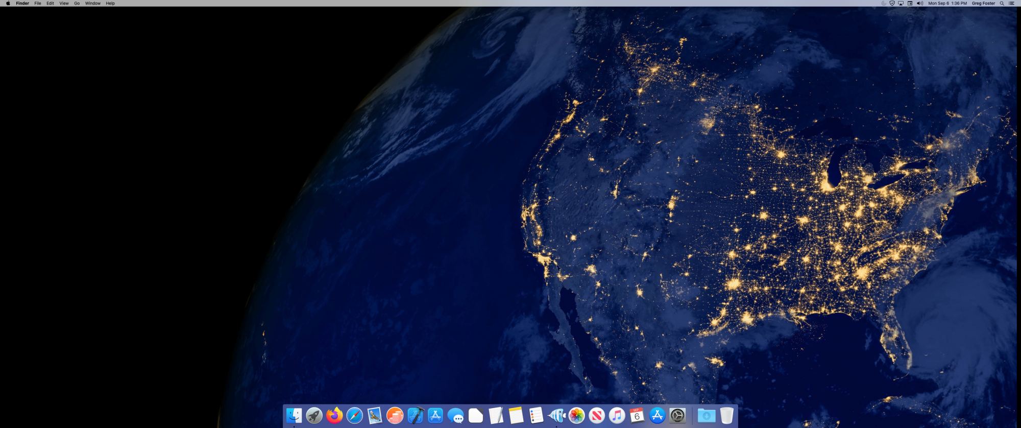
Task: Open the volume control in menu bar
Action: click(x=920, y=3)
